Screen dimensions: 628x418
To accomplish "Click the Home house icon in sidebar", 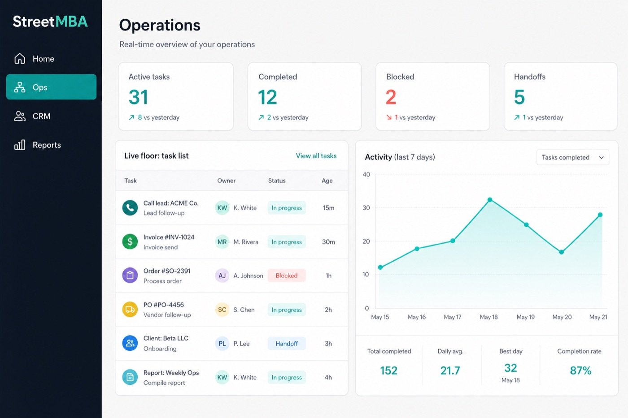I will click(20, 59).
